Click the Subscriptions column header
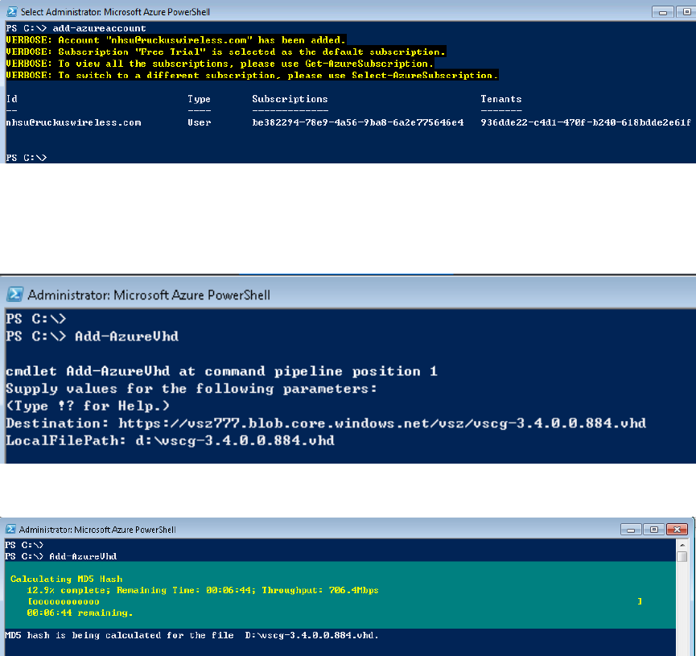 [x=290, y=99]
